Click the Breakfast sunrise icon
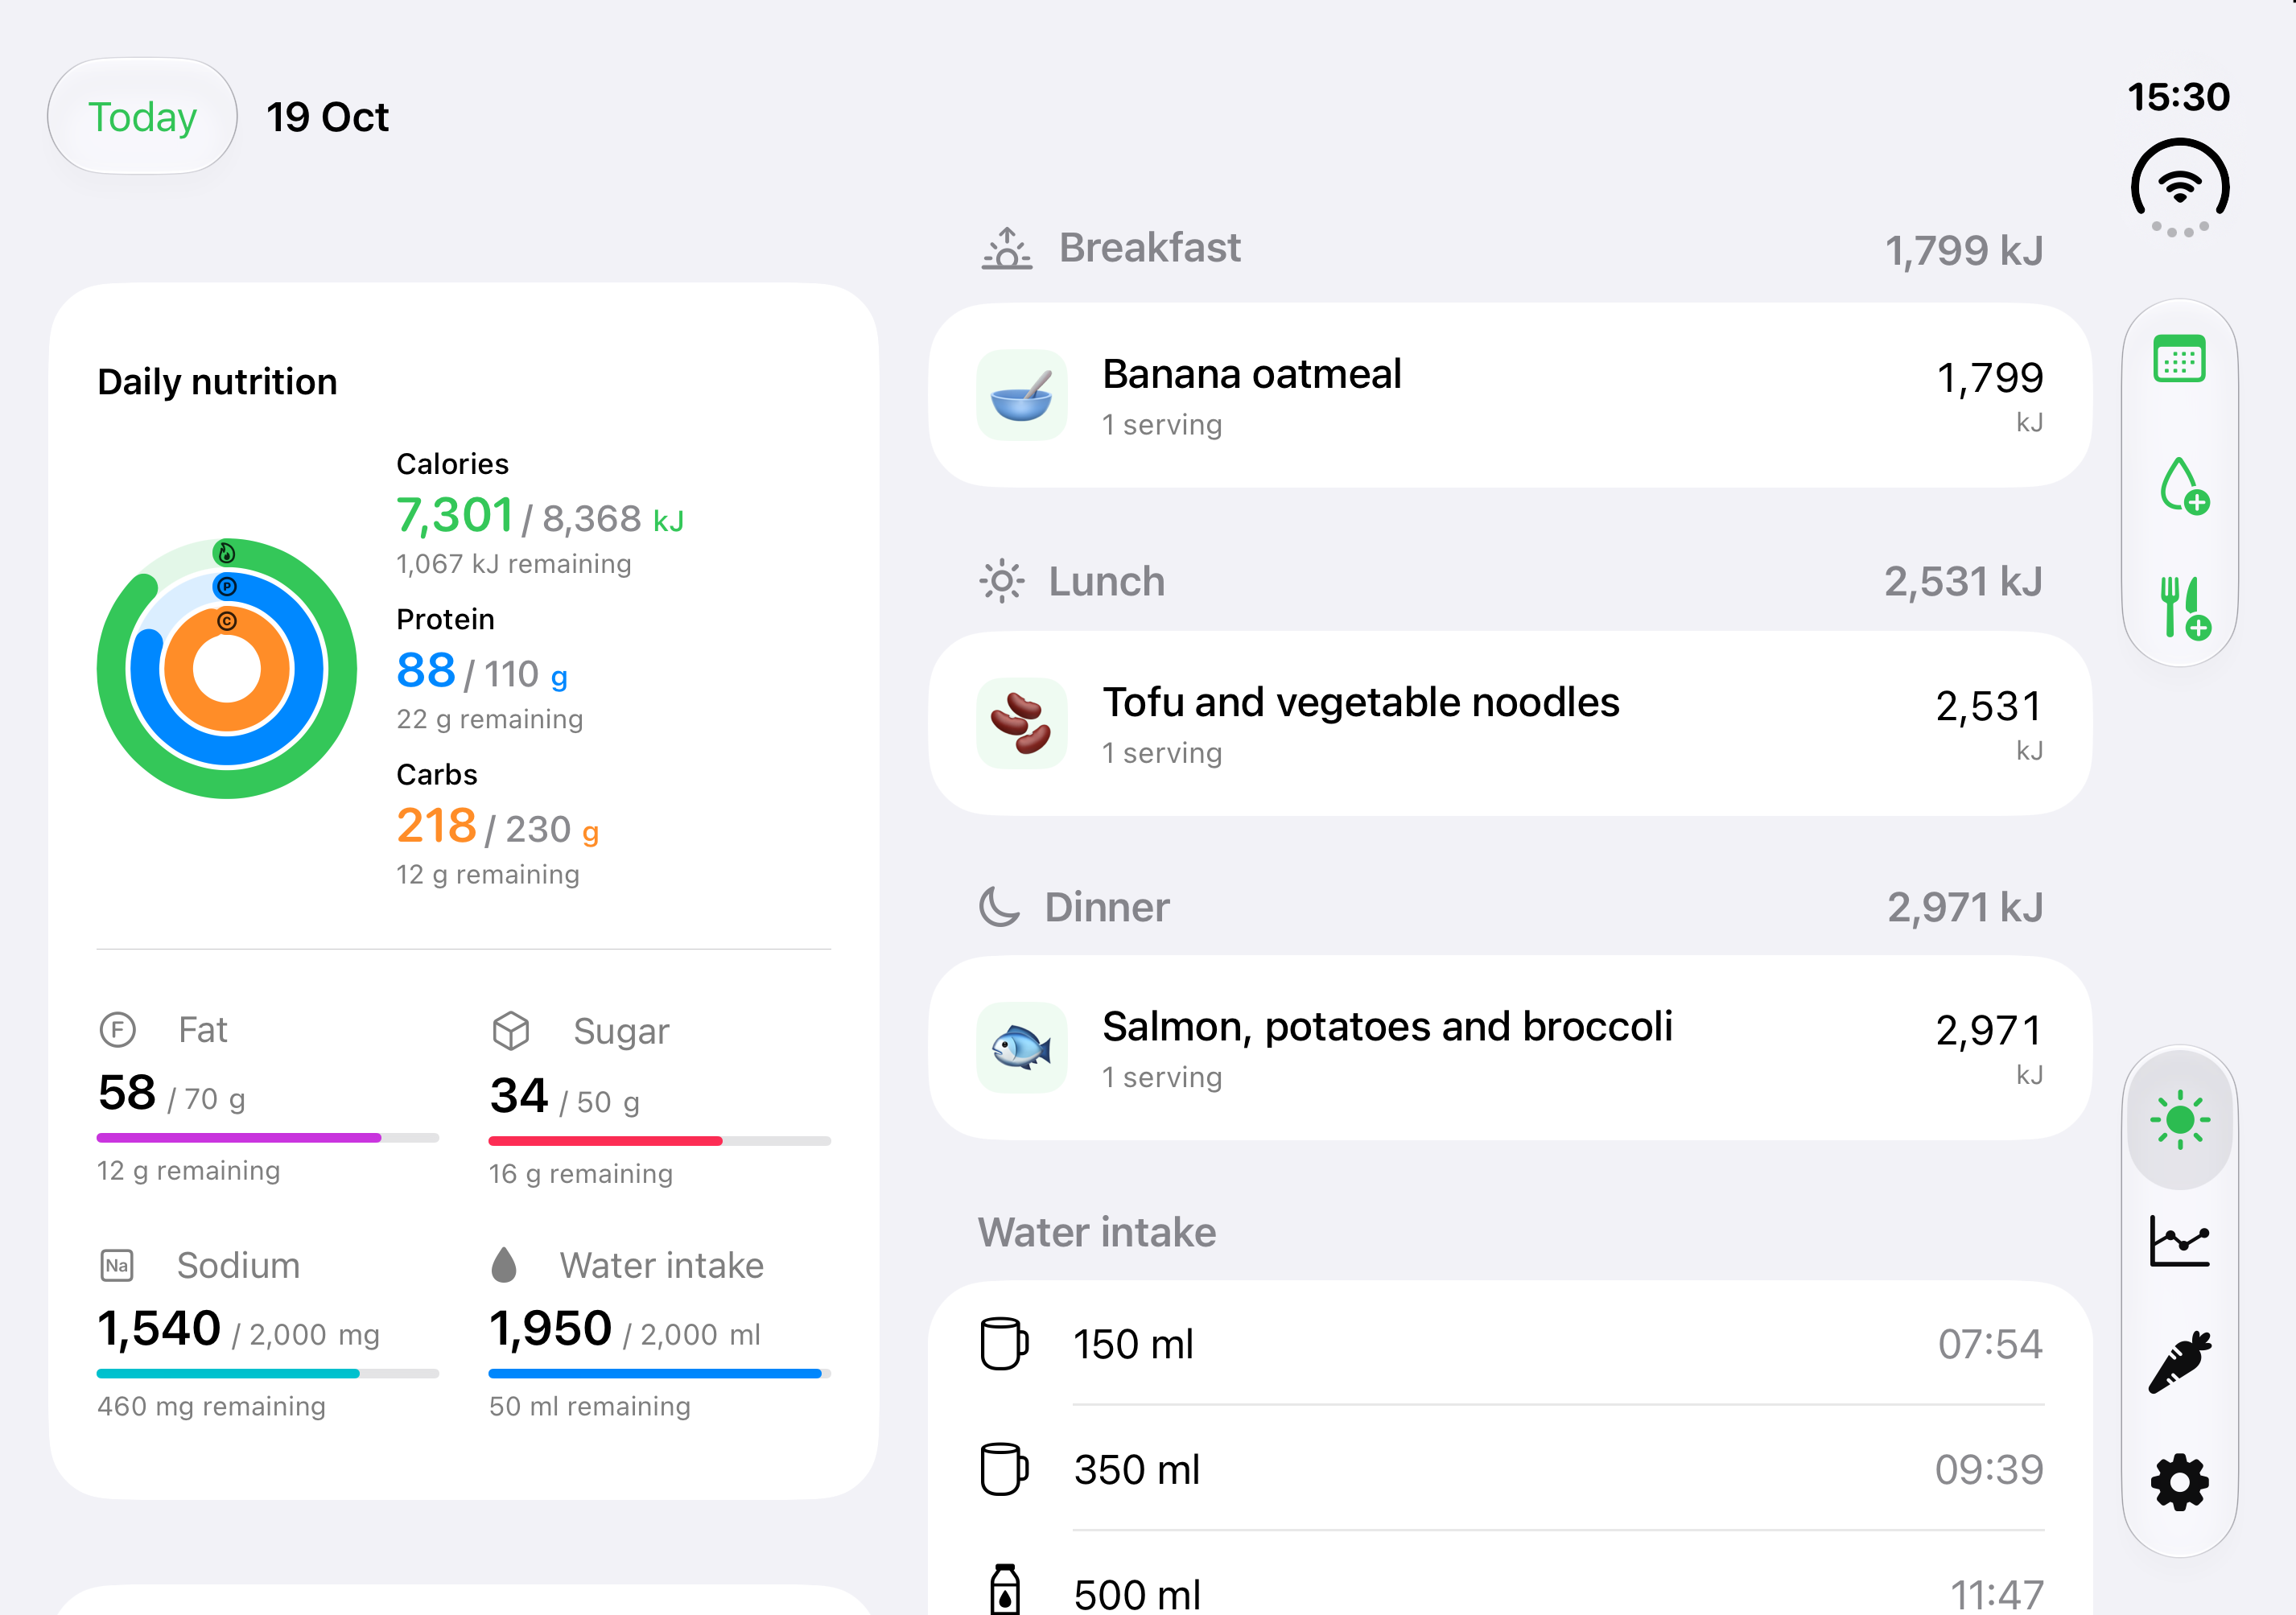This screenshot has height=1615, width=2296. (x=1006, y=248)
